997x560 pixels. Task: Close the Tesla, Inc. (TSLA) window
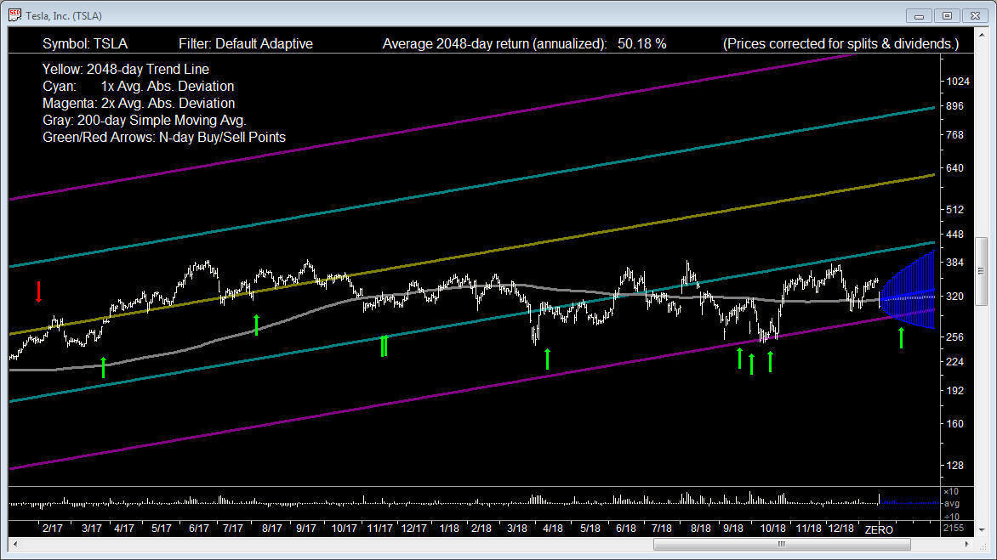975,16
